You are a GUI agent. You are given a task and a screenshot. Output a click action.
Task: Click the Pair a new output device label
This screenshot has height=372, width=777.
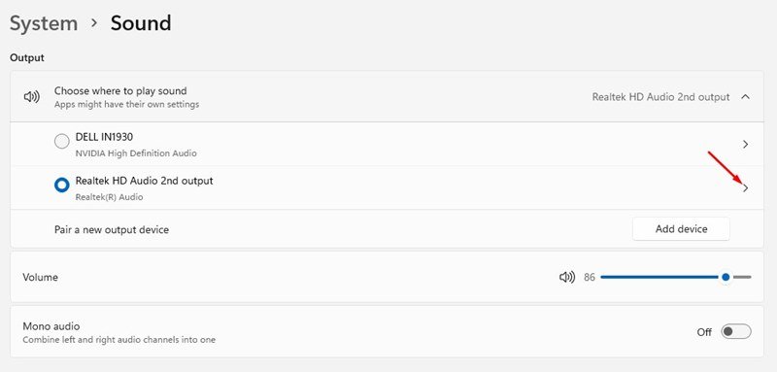(112, 230)
